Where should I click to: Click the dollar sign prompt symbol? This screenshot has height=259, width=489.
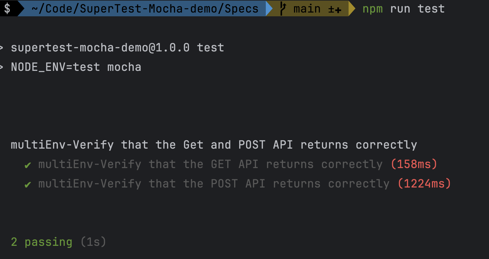[7, 8]
